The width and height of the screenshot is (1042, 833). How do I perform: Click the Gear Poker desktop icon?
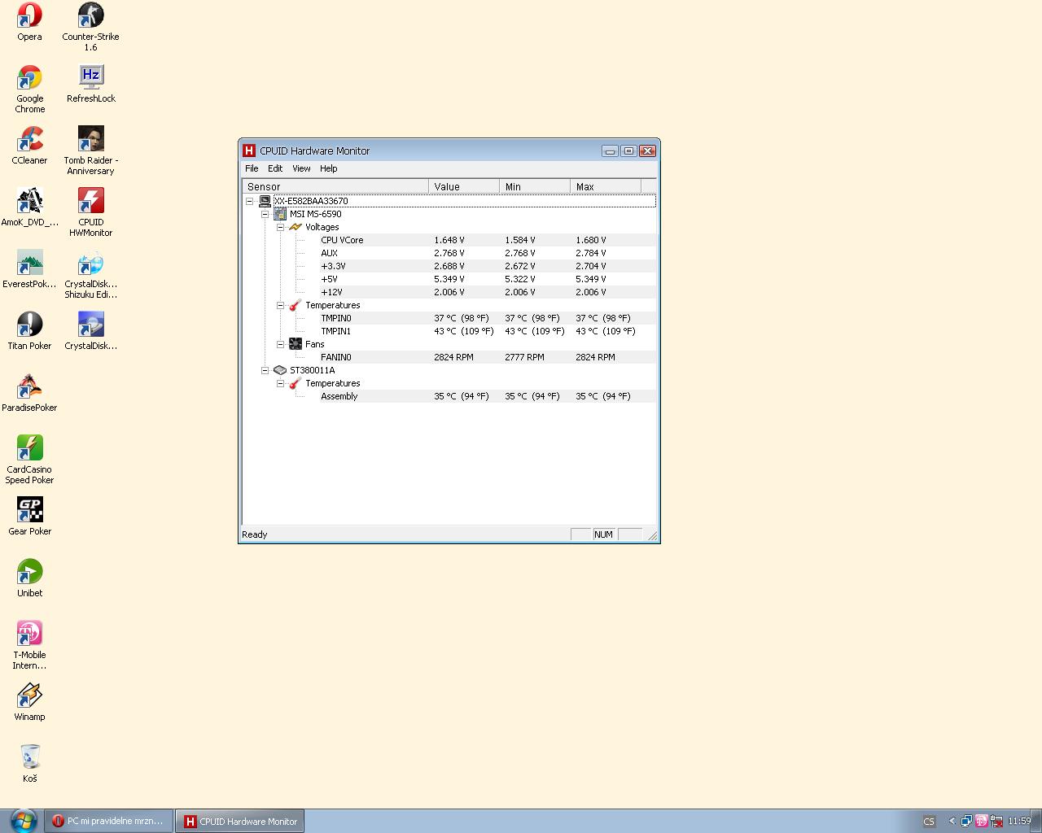coord(29,517)
